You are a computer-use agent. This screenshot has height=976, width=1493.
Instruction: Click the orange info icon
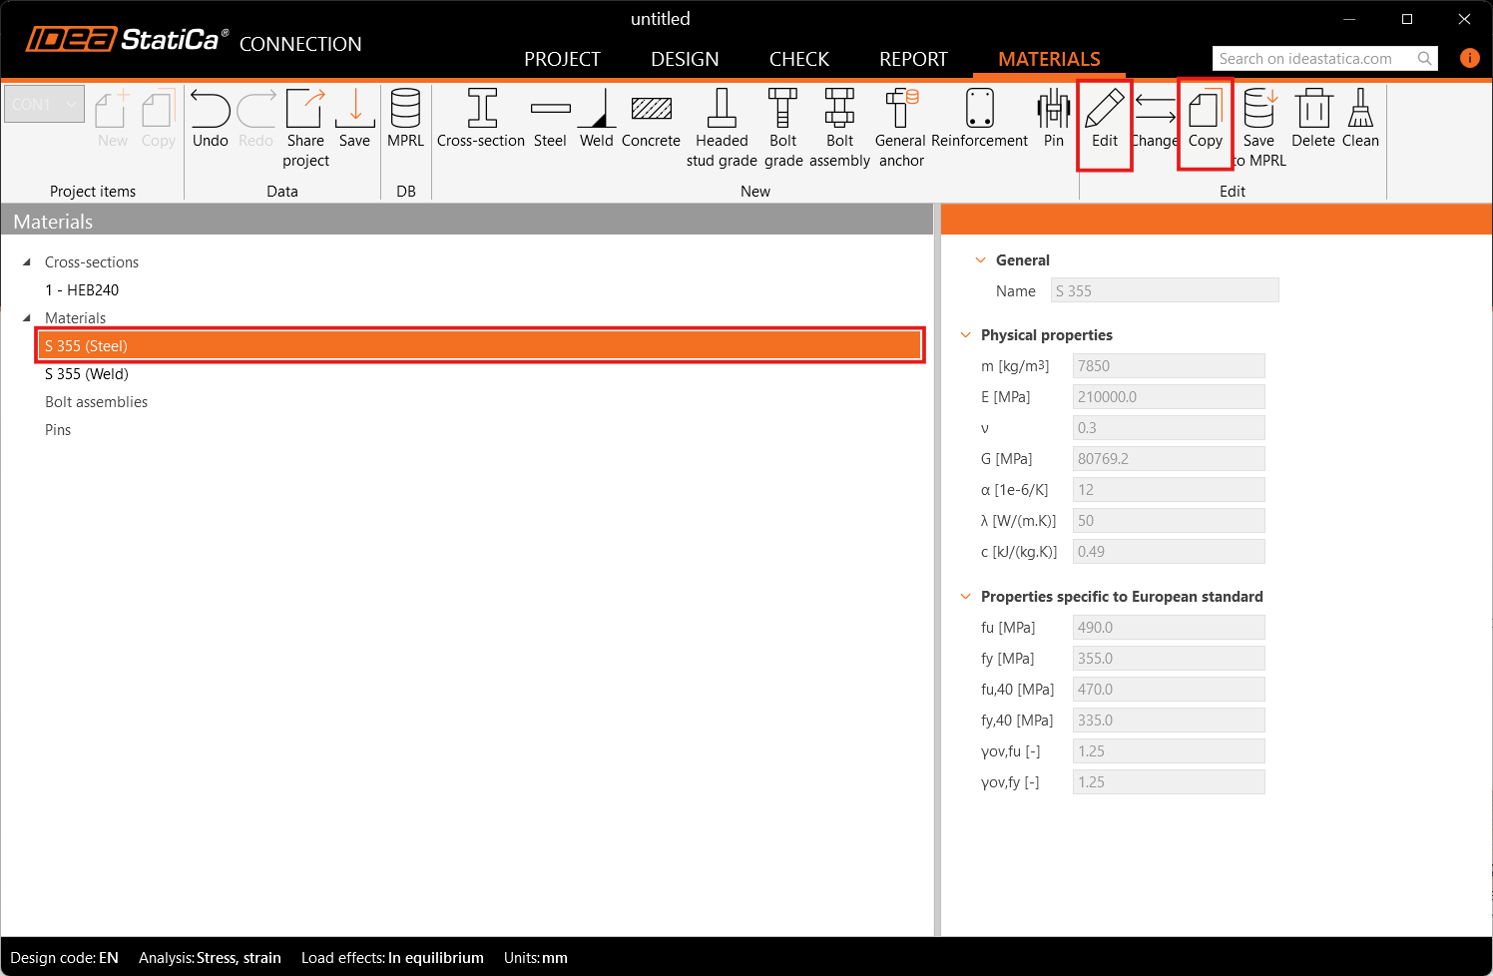1469,58
